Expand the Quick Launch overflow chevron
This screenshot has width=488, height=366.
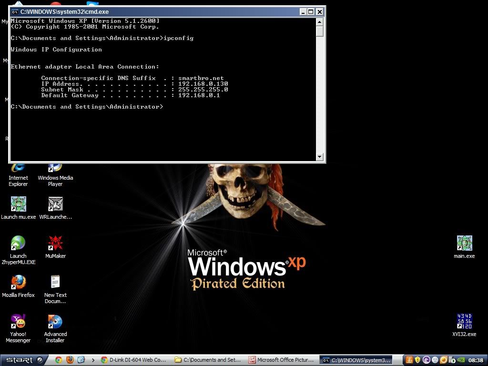(93, 360)
